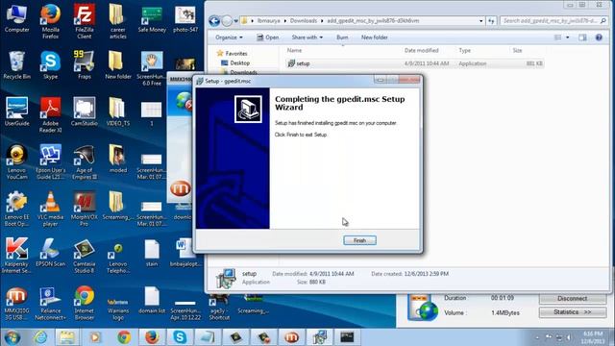Viewport: 615px width, 346px height.
Task: Open VLC media player desktop shortcut
Action: (x=51, y=209)
